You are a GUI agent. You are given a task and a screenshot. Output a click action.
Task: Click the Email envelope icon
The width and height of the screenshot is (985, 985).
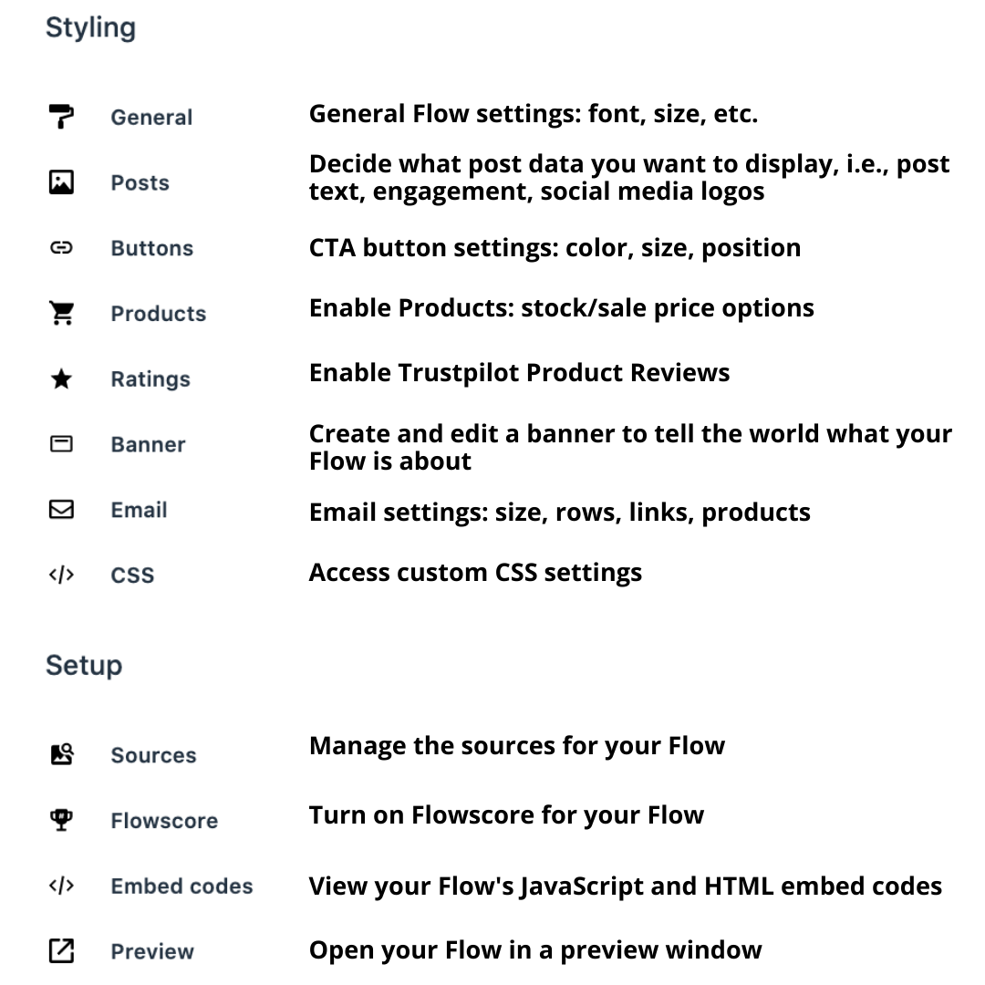click(61, 510)
